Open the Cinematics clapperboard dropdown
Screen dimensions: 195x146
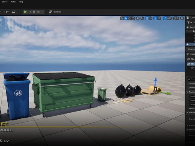pyautogui.click(x=15, y=12)
